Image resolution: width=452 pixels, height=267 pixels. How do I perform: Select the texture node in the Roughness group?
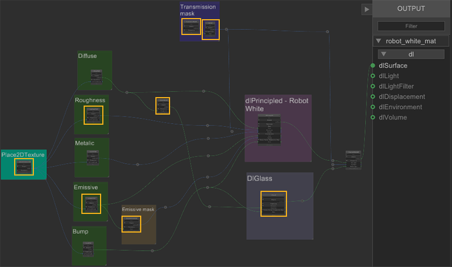click(93, 115)
